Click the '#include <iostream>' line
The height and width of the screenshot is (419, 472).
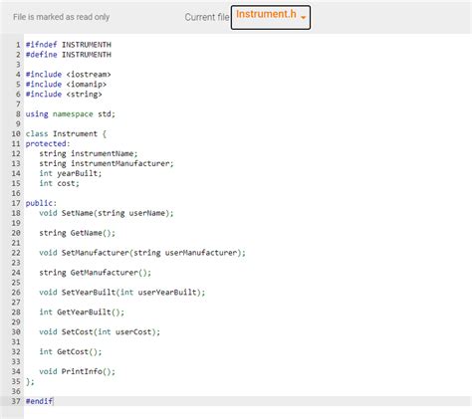[69, 75]
